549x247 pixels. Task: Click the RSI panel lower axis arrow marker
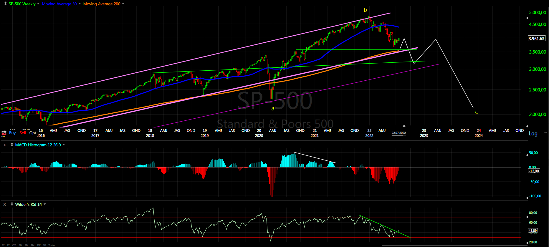(x=527, y=243)
